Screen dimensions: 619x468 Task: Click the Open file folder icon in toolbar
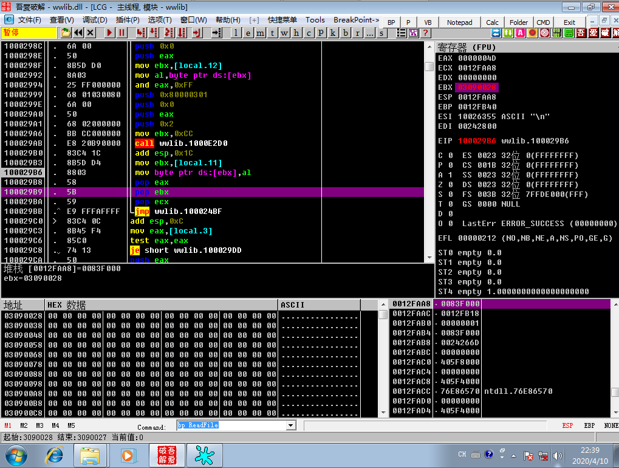[x=66, y=33]
